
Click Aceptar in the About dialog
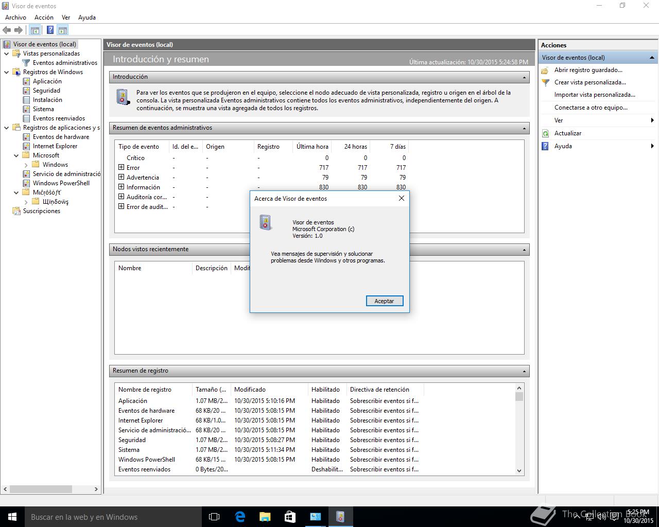click(384, 301)
